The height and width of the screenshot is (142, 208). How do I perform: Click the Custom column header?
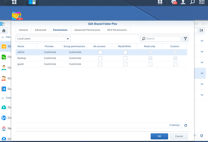click(175, 46)
